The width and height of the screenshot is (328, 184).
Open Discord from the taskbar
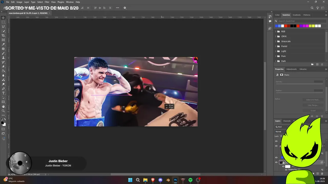(x=160, y=180)
